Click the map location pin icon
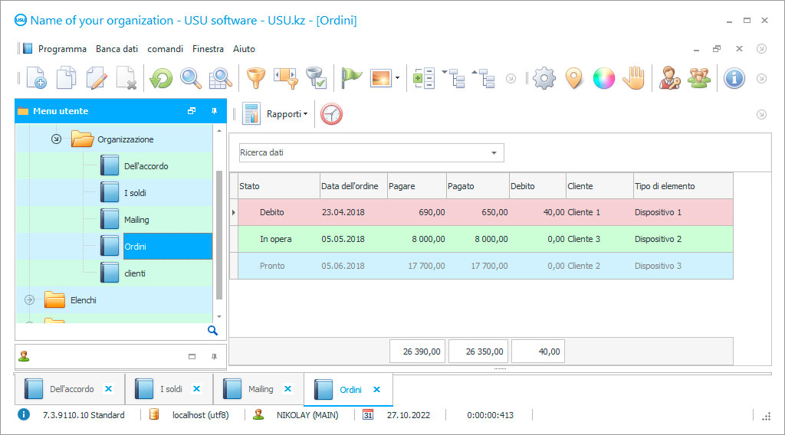This screenshot has width=785, height=435. 573,78
